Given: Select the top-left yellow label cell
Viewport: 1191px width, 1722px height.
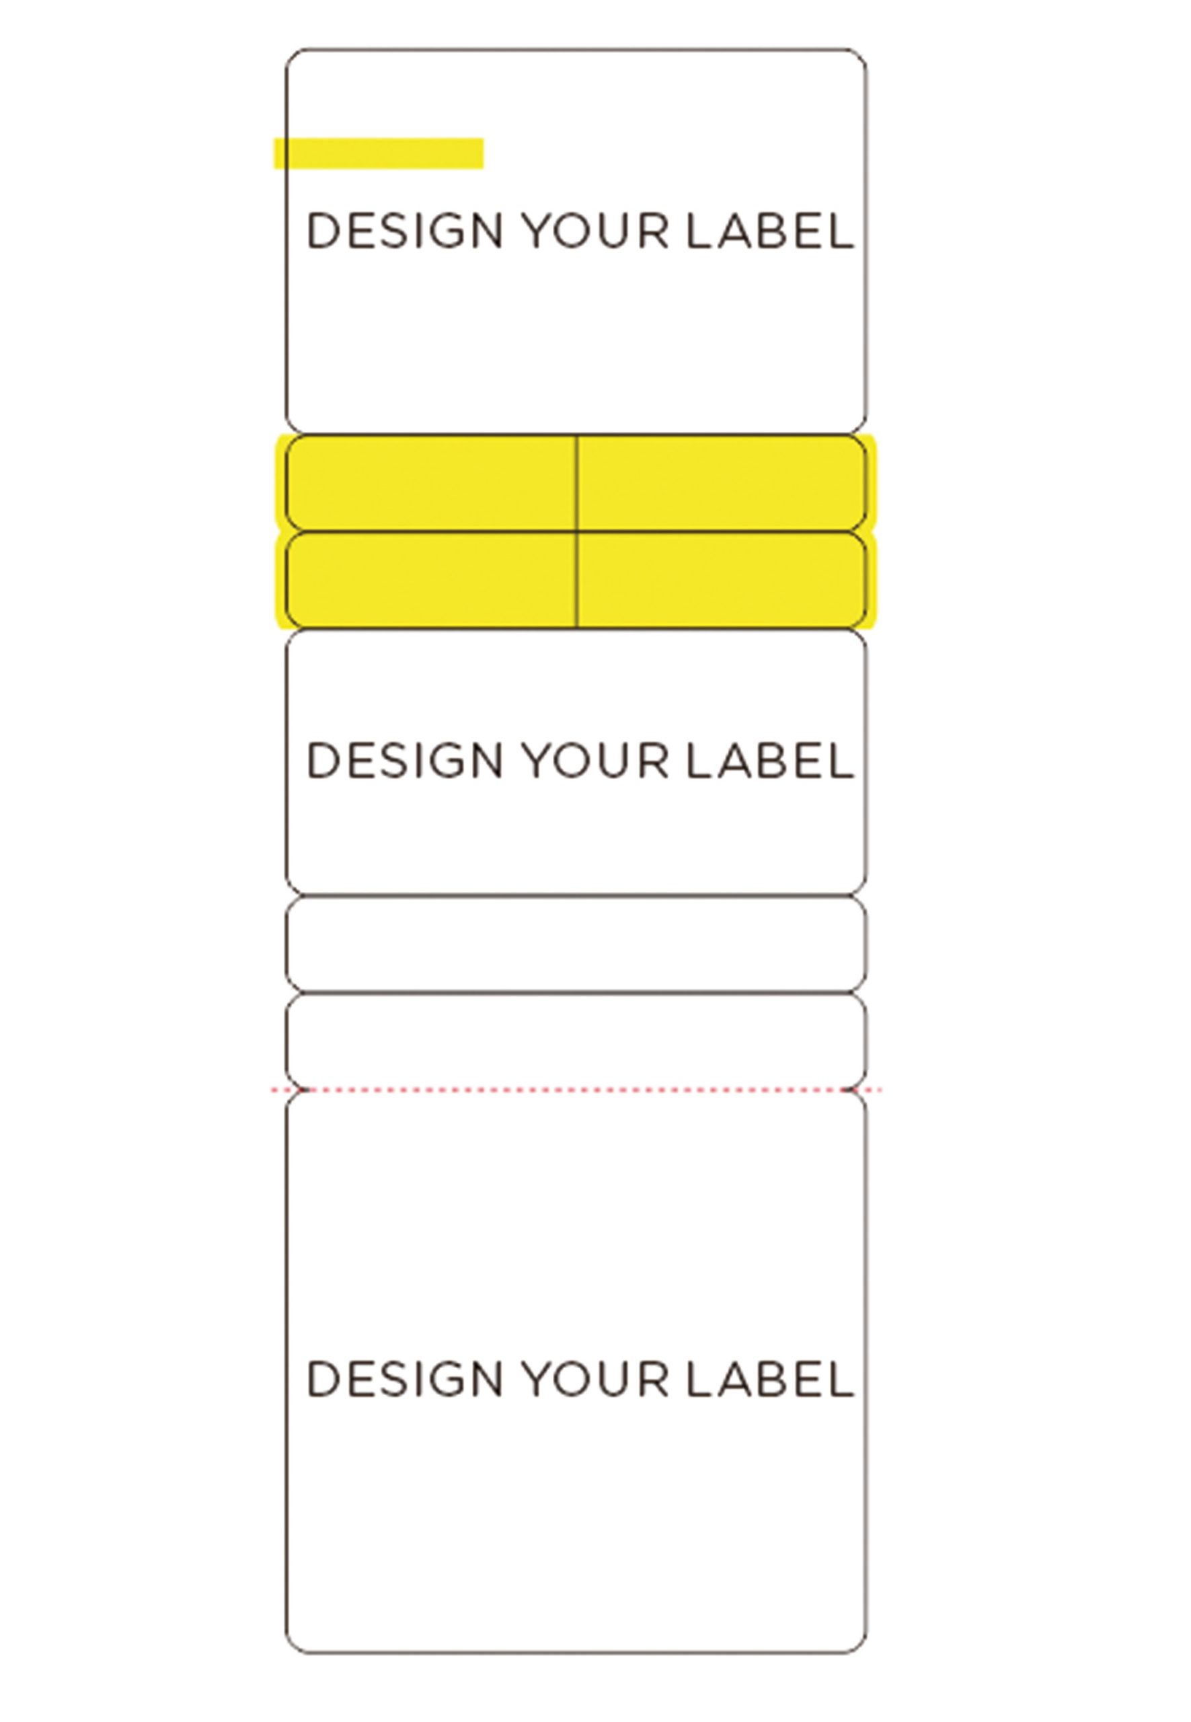Looking at the screenshot, I should coord(431,483).
